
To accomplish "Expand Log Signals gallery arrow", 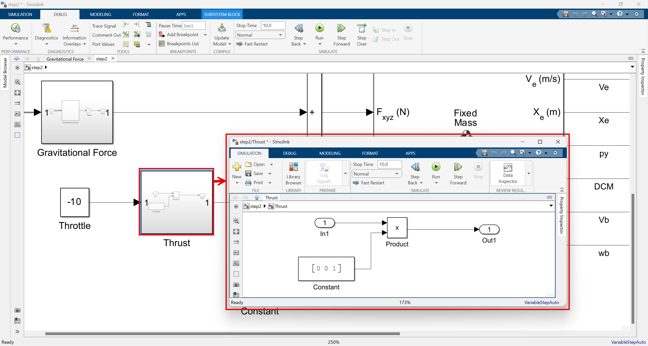I will [x=346, y=174].
